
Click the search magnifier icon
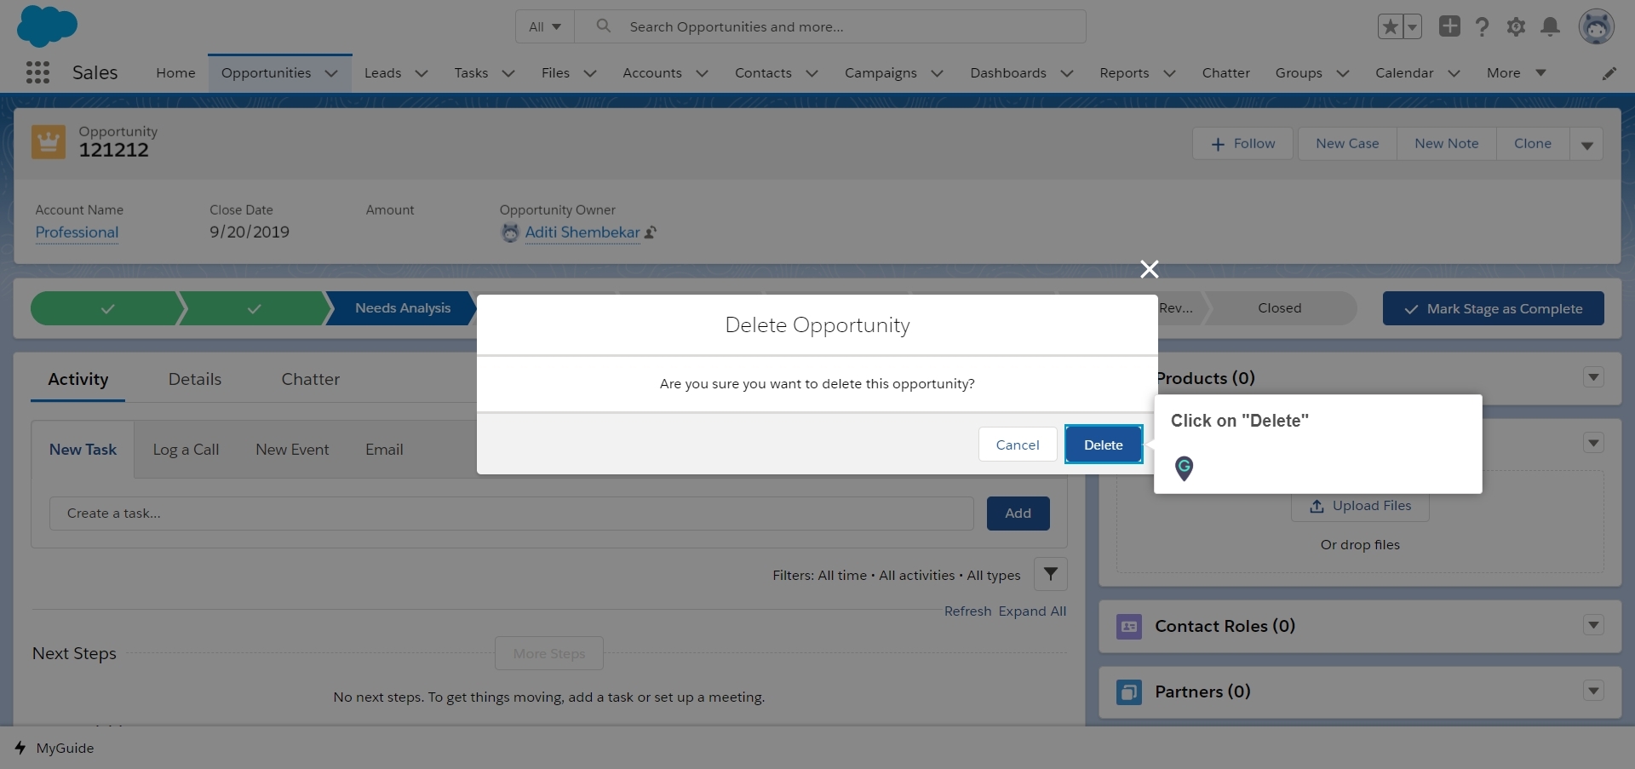click(604, 26)
